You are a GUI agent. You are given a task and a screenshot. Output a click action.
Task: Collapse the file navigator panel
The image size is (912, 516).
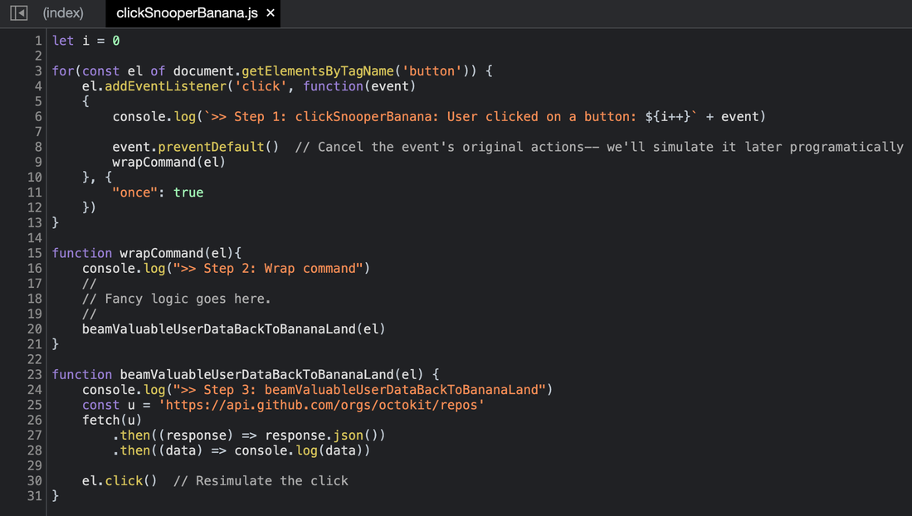pyautogui.click(x=18, y=13)
